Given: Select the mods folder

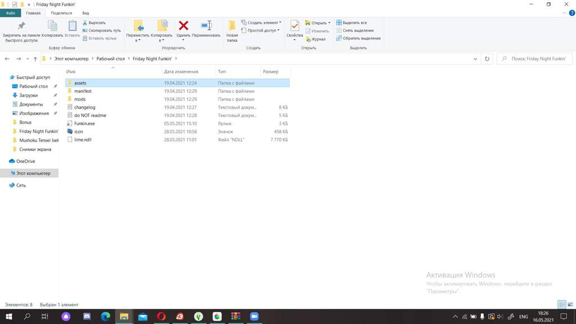Looking at the screenshot, I should pos(178,99).
